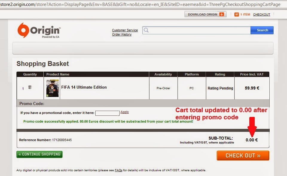This screenshot has height=176, width=287.
Task: Open the Order History link
Action: click(x=122, y=34)
